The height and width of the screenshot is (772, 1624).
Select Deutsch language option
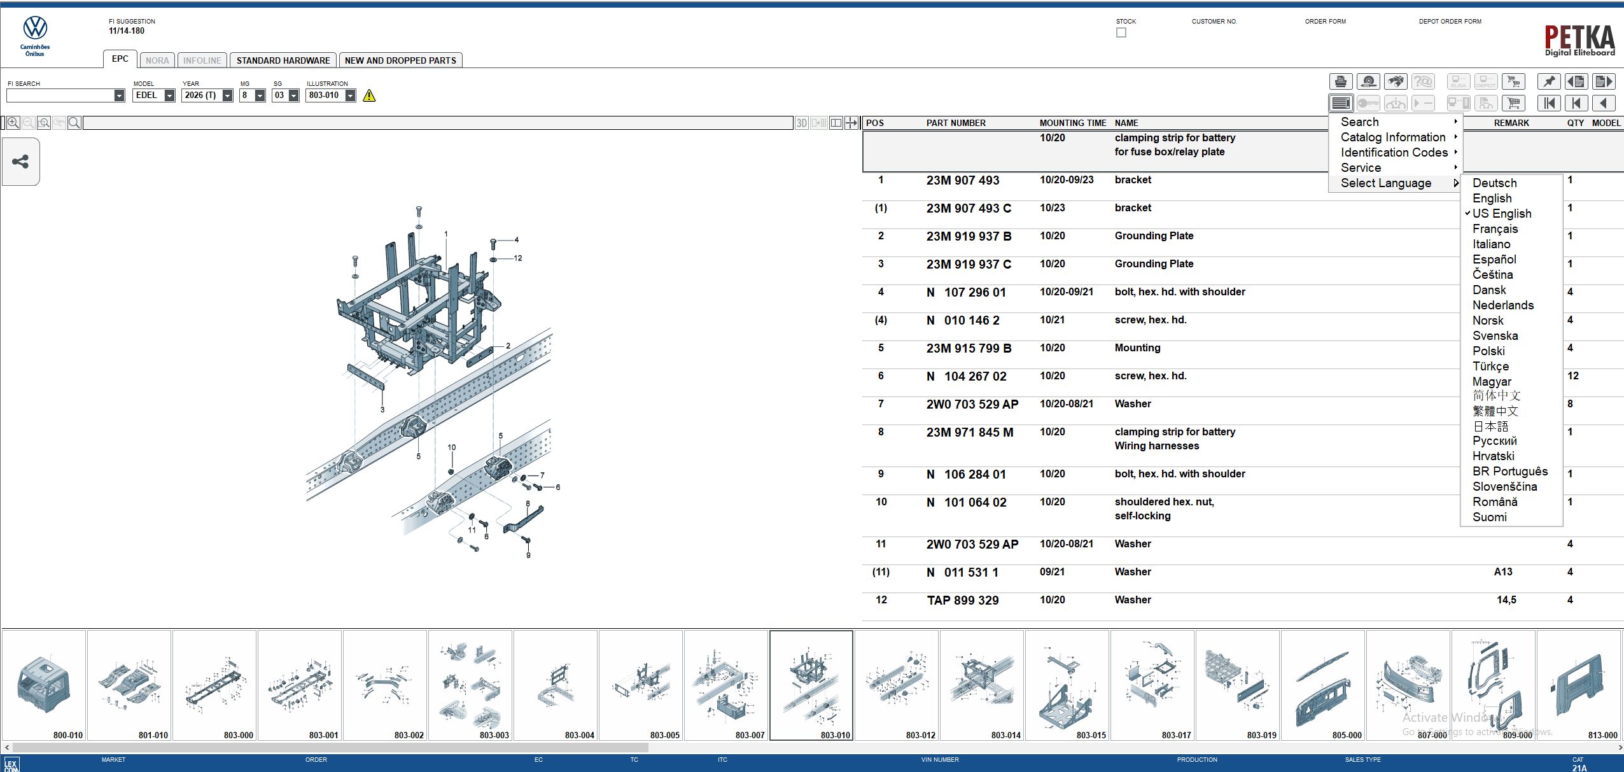[x=1494, y=183]
